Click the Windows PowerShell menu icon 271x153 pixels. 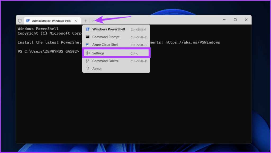tap(88, 29)
